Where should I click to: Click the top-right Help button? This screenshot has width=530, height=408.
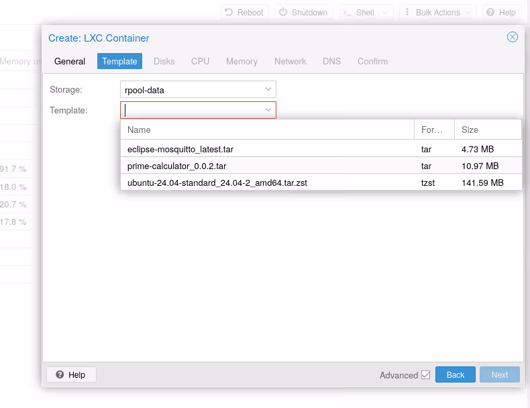(500, 12)
